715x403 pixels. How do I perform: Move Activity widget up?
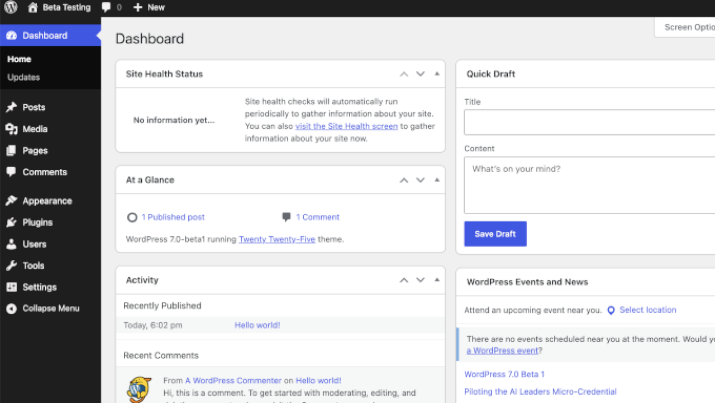pyautogui.click(x=404, y=280)
